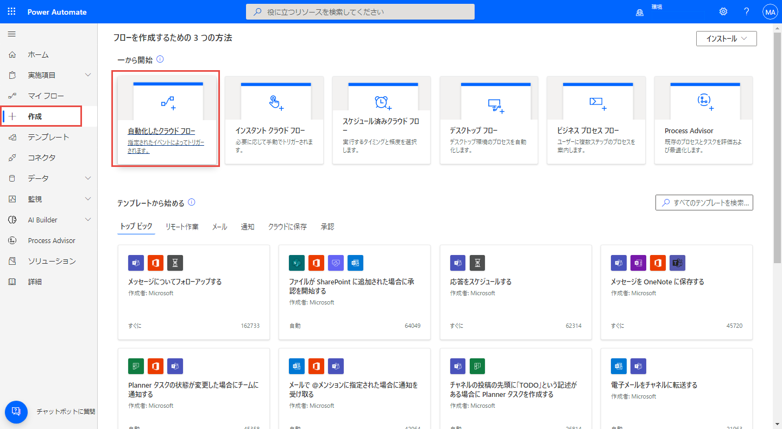Click info icon next to 一から開始
The width and height of the screenshot is (782, 429).
coord(160,59)
